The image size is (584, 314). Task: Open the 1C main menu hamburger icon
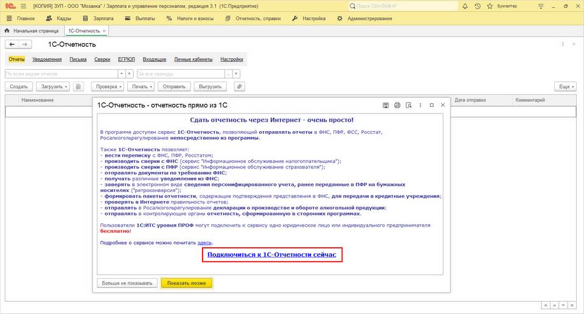pyautogui.click(x=24, y=6)
